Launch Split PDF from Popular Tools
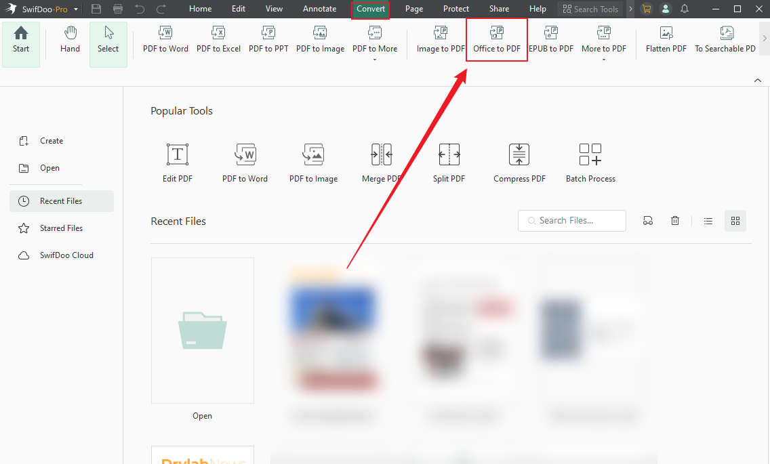Image resolution: width=770 pixels, height=464 pixels. coord(449,161)
